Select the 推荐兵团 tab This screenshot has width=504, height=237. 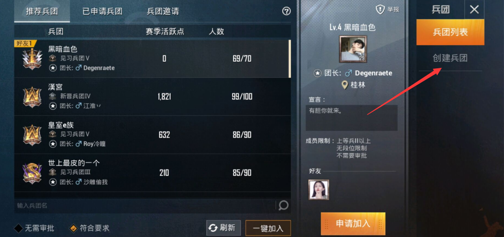(x=42, y=12)
